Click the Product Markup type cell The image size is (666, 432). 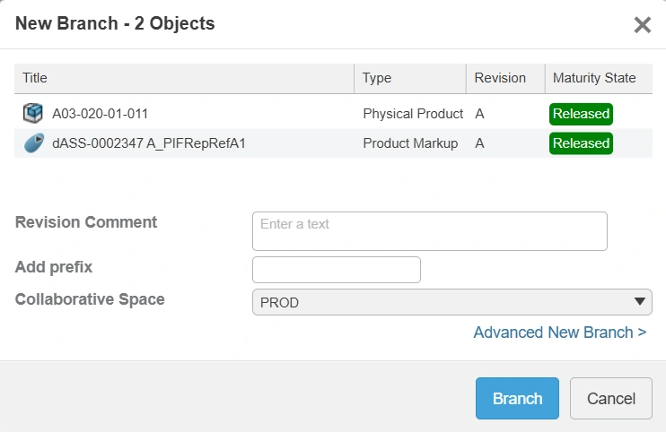click(x=410, y=143)
